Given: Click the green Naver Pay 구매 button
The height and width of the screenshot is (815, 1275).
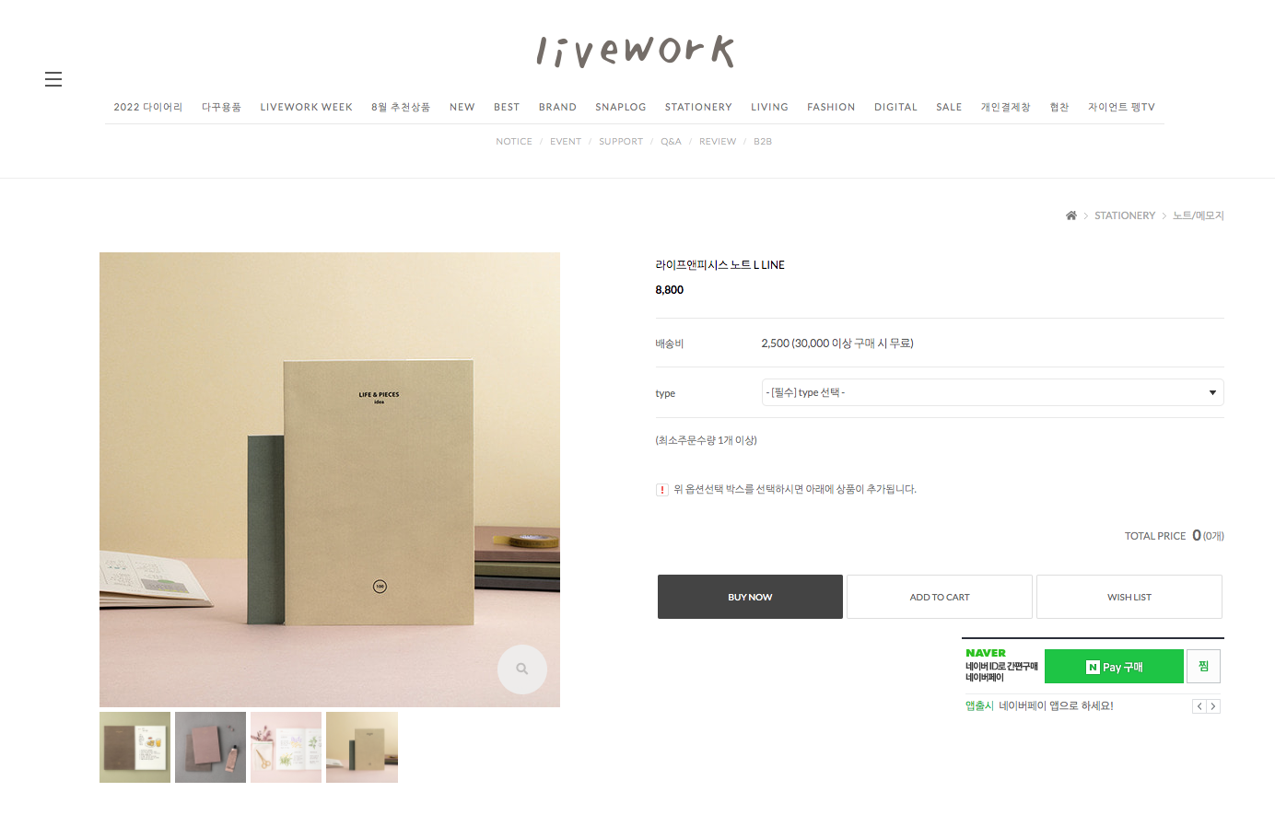Looking at the screenshot, I should coord(1114,667).
